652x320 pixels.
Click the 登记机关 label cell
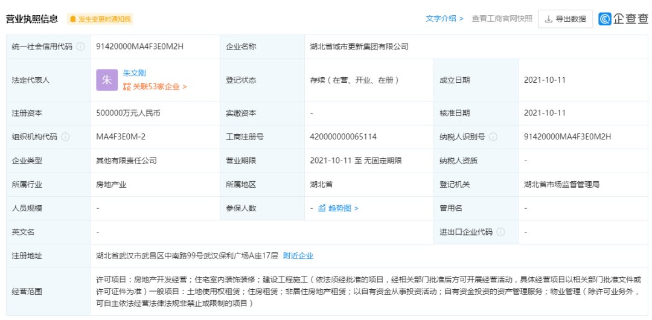pos(476,184)
